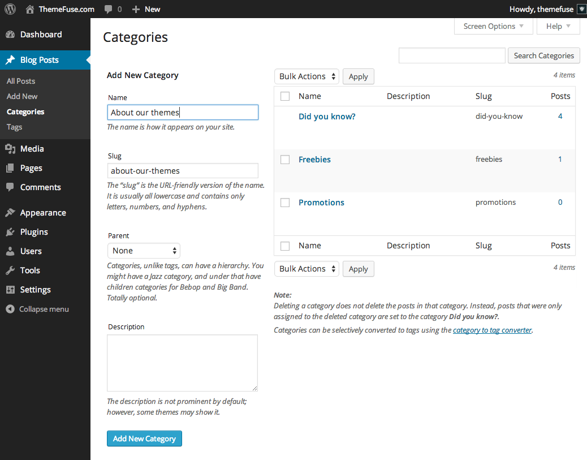Open the comments bubble icon in admin bar
The height and width of the screenshot is (460, 587).
(x=108, y=10)
